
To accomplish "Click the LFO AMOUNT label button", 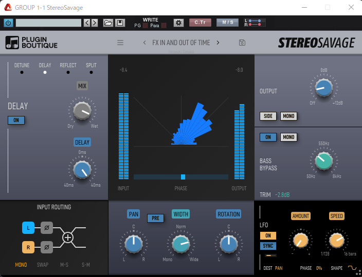I will pos(301,216).
